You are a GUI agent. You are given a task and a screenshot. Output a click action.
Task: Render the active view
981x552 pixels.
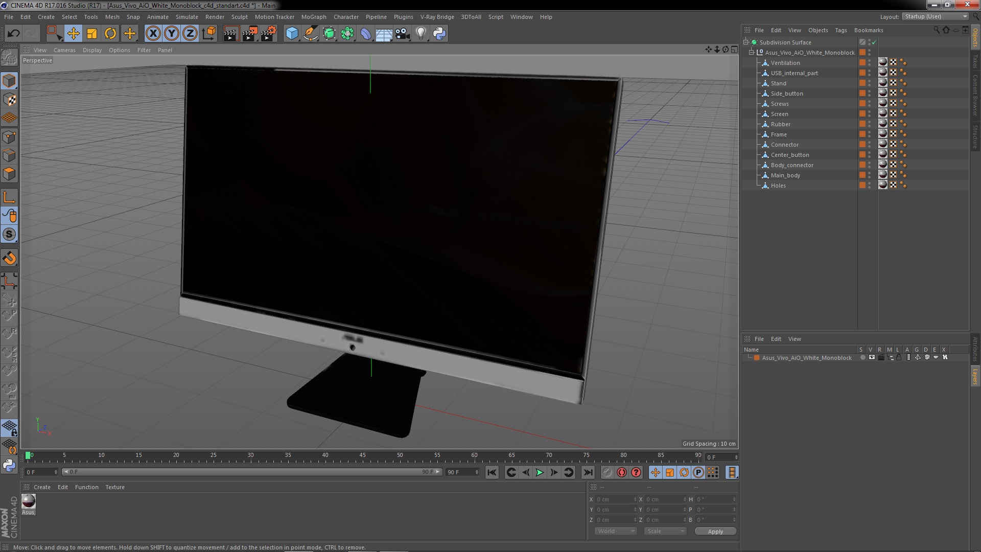click(x=231, y=34)
